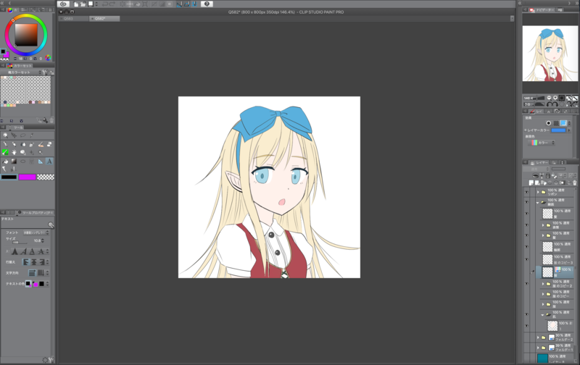Image resolution: width=580 pixels, height=365 pixels.
Task: Delete layer with the trash icon
Action: pos(574,182)
